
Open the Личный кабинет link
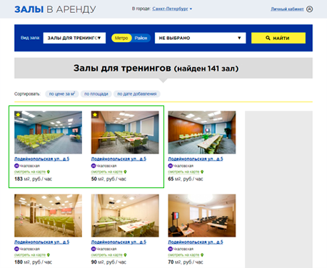click(x=287, y=9)
